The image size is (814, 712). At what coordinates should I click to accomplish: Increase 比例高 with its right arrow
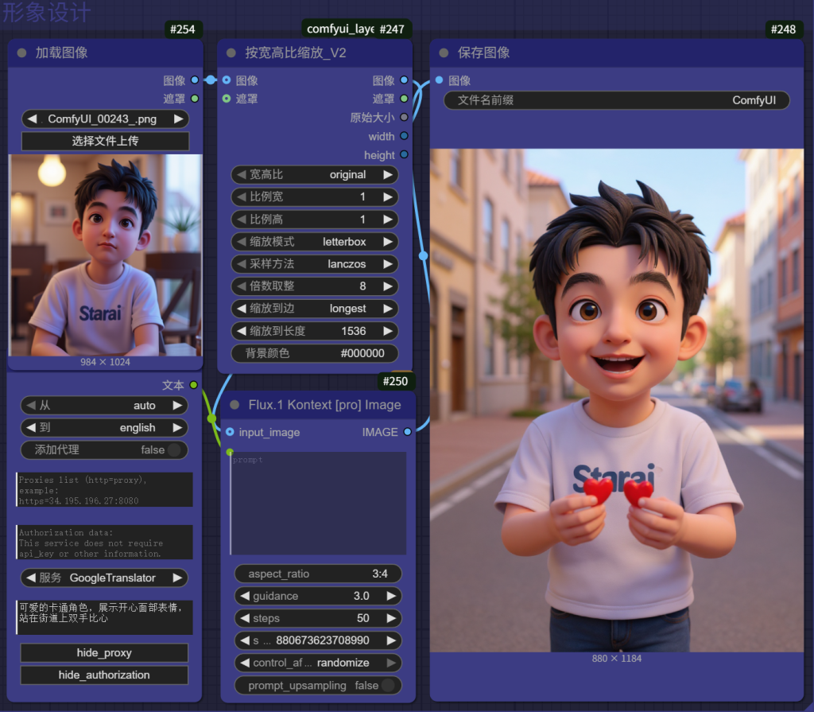click(388, 220)
